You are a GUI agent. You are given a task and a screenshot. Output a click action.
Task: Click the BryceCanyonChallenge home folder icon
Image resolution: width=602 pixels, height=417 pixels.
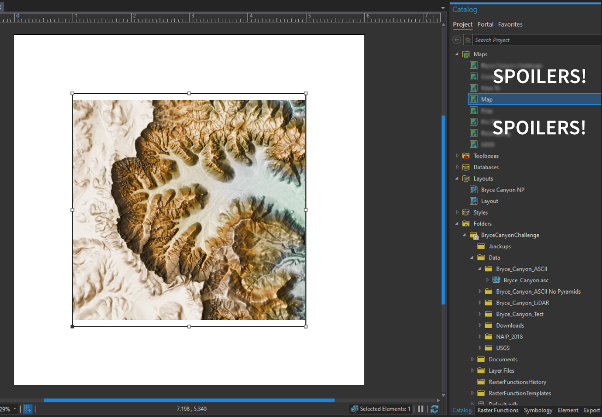pos(474,235)
